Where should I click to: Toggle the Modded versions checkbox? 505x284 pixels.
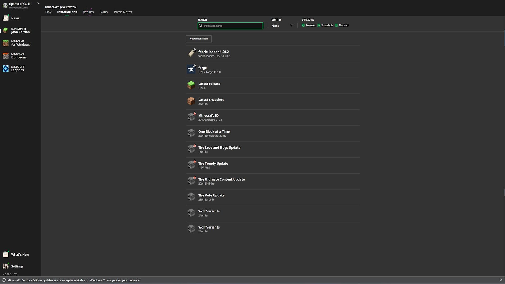coord(336,26)
